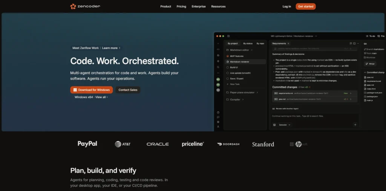Click Review with Another Agent
The height and width of the screenshot is (191, 386).
point(286,109)
